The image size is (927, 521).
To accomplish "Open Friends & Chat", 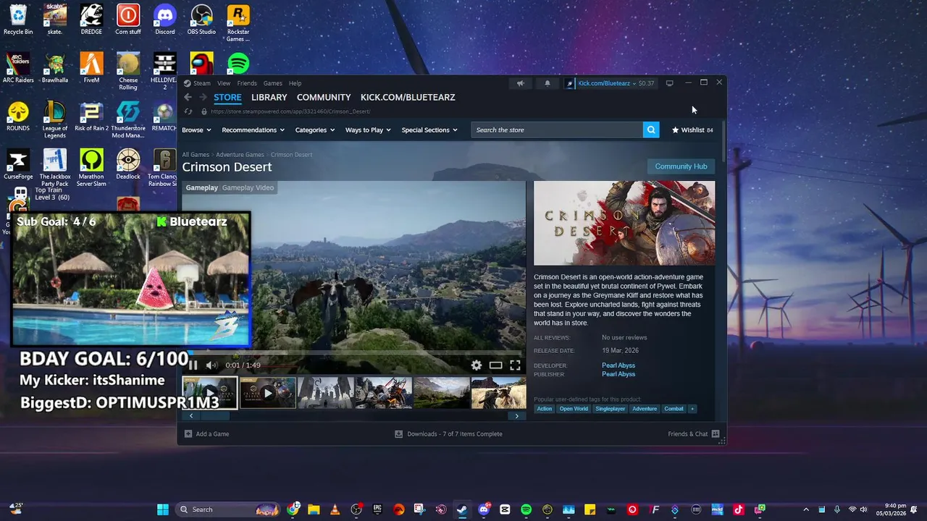I will point(693,434).
